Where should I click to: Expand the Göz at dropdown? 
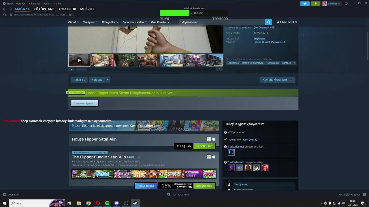coord(74,22)
